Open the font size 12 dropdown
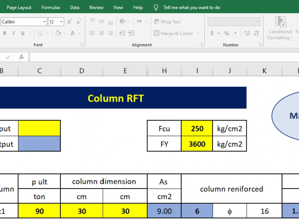This screenshot has height=224, width=299. click(61, 22)
